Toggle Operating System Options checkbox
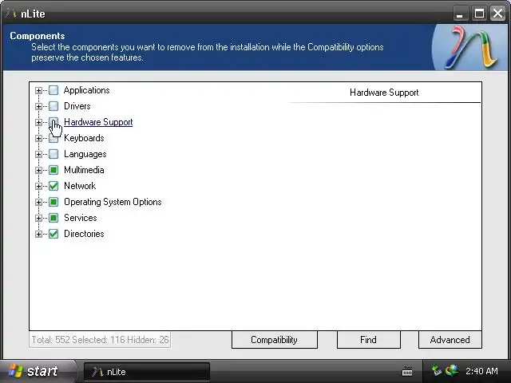 pos(53,202)
